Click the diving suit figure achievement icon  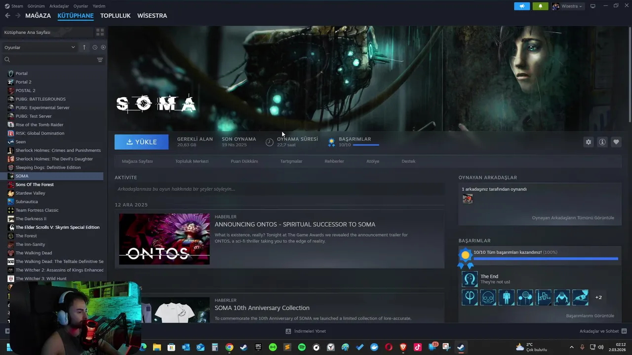[507, 297]
